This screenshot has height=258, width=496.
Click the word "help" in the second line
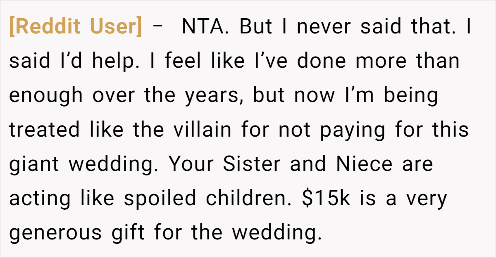pos(110,61)
